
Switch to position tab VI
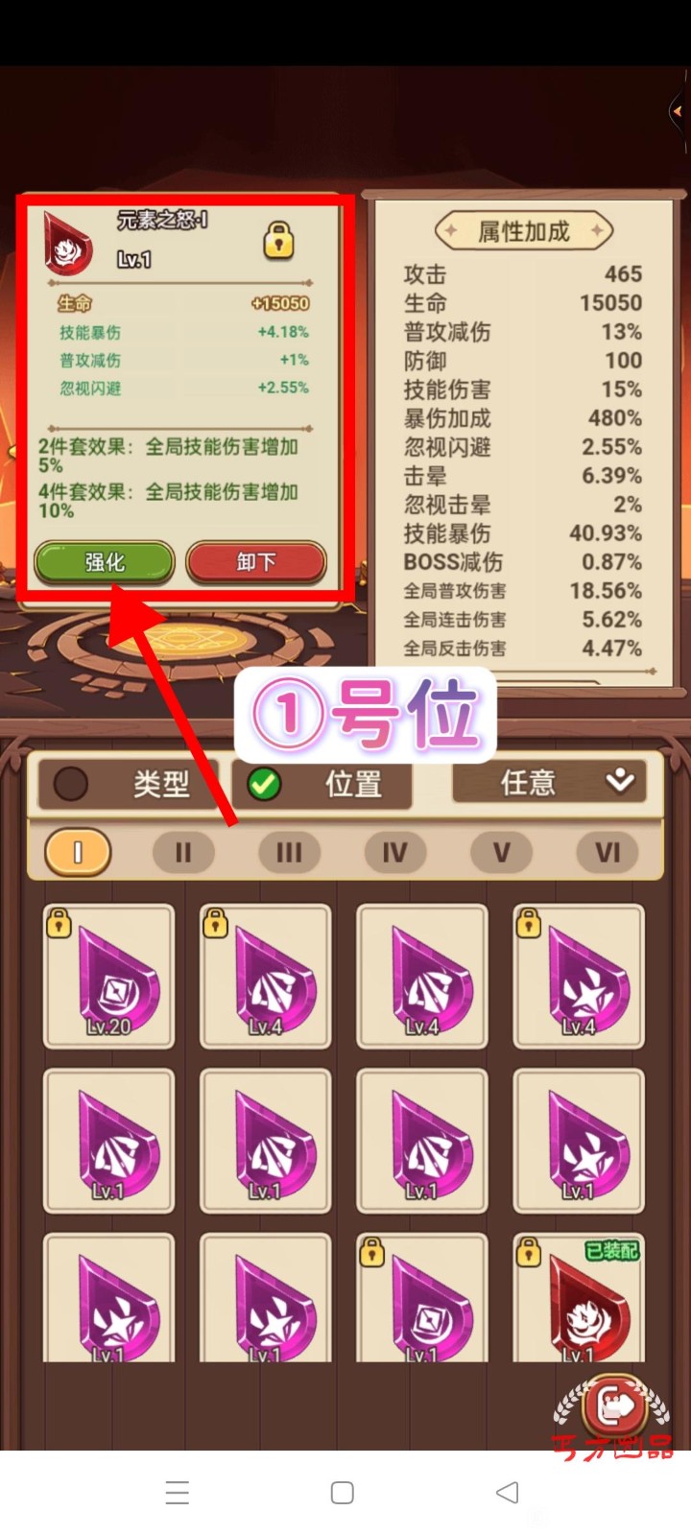coord(608,852)
